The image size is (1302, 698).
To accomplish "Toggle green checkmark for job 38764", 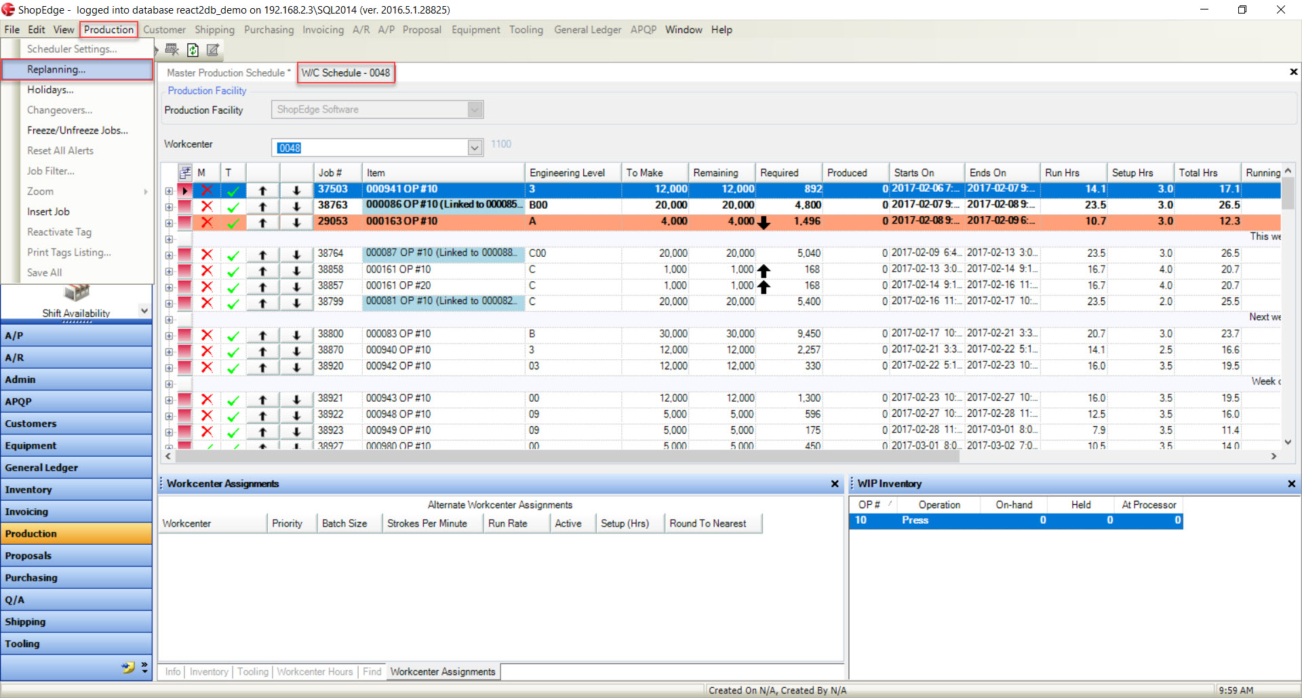I will pyautogui.click(x=233, y=255).
